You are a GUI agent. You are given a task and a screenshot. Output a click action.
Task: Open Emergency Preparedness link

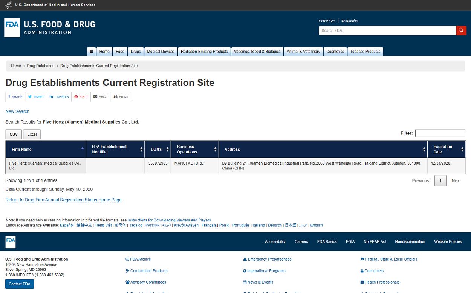click(267, 259)
